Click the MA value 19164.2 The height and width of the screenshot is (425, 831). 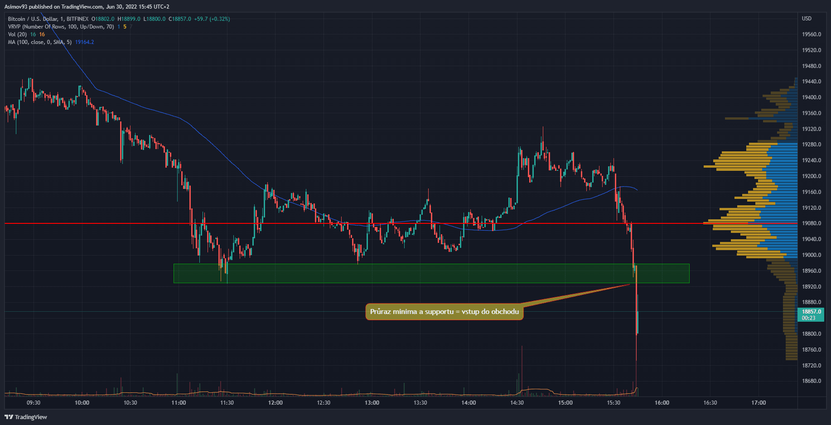[x=85, y=42]
